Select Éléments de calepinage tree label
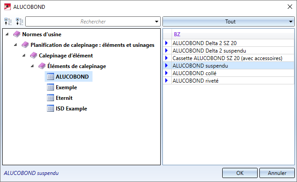The width and height of the screenshot is (297, 182). tap(77, 66)
